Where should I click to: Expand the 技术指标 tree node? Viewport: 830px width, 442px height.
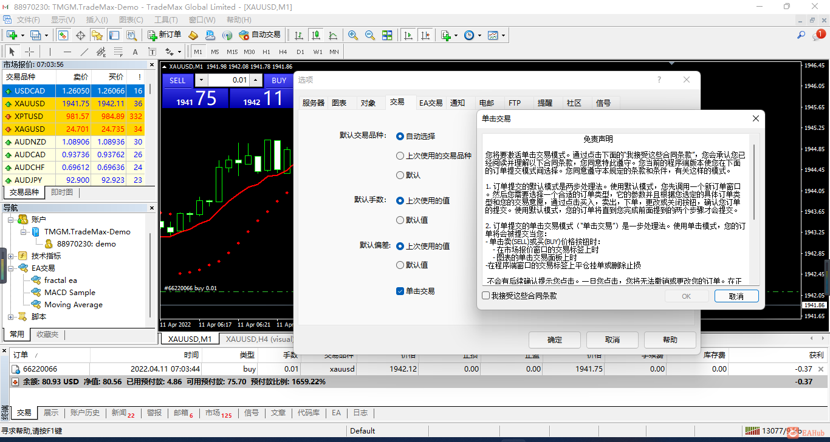coord(11,256)
